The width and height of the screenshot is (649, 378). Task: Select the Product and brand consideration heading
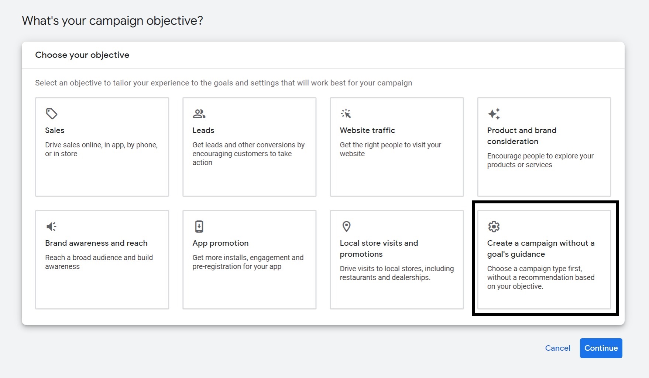click(521, 136)
